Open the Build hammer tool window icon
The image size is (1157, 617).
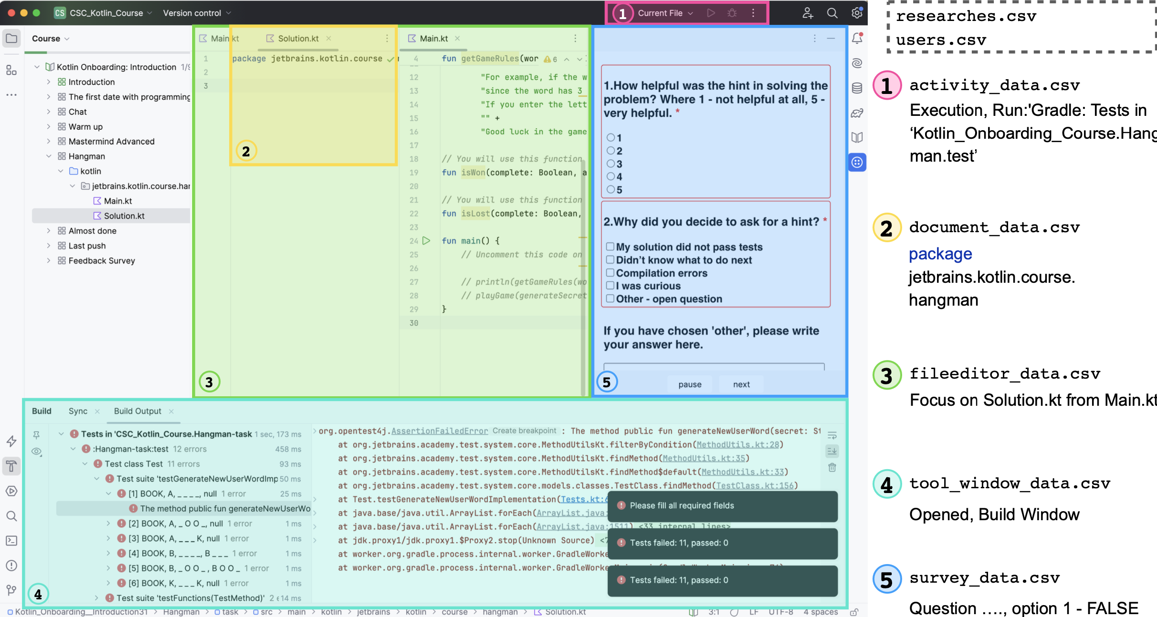11,466
